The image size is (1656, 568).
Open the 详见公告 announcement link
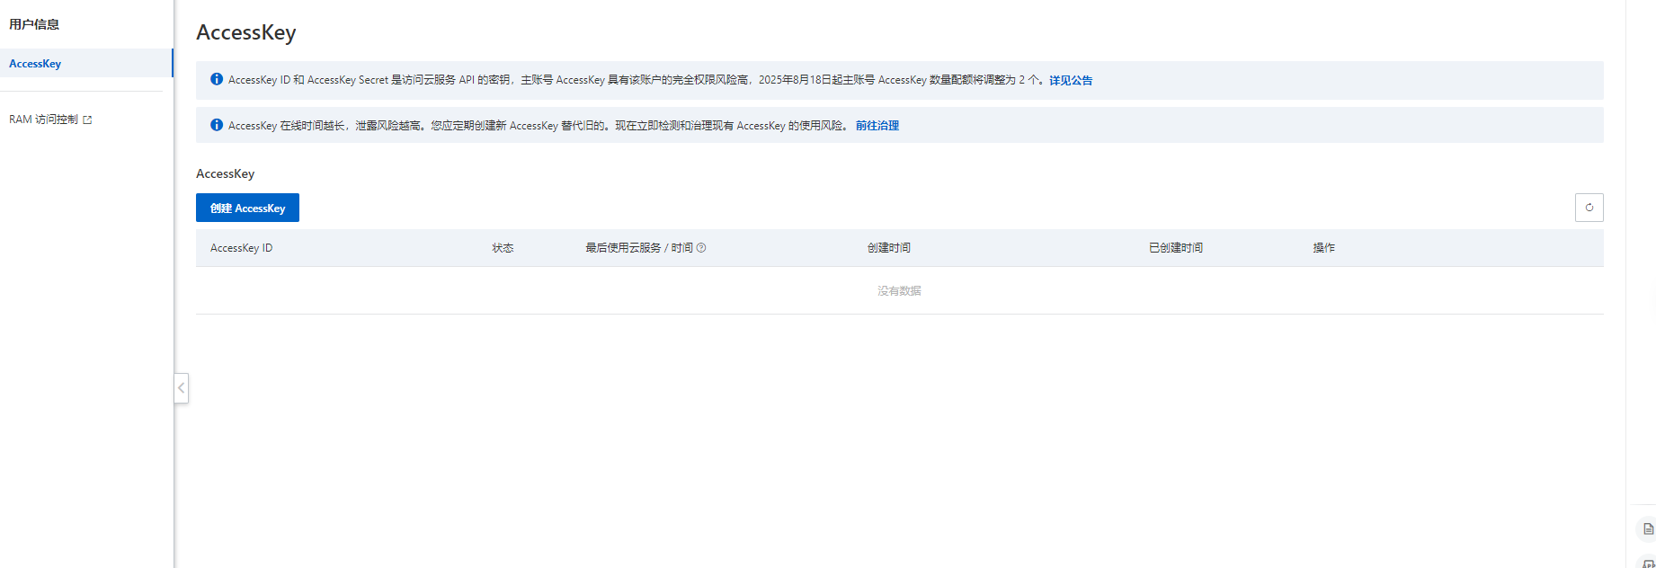tap(1071, 80)
